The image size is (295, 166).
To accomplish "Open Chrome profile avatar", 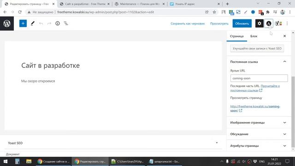I will [x=283, y=12].
